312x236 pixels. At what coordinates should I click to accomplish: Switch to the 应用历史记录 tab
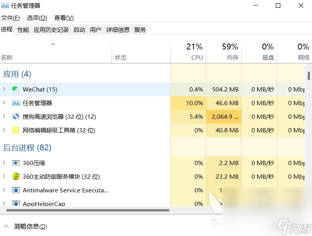[51, 30]
